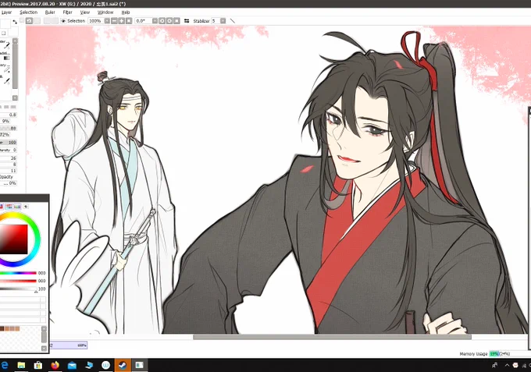The height and width of the screenshot is (372, 531).
Task: Click the Redo button in the toolbar
Action: click(x=37, y=21)
